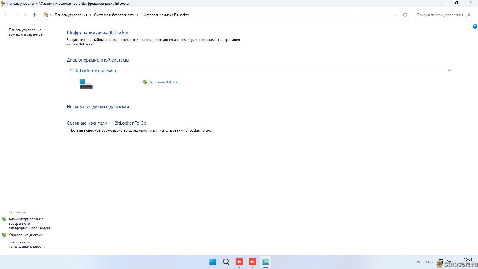Open Help with the blue question icon
The width and height of the screenshot is (478, 269).
(x=475, y=26)
